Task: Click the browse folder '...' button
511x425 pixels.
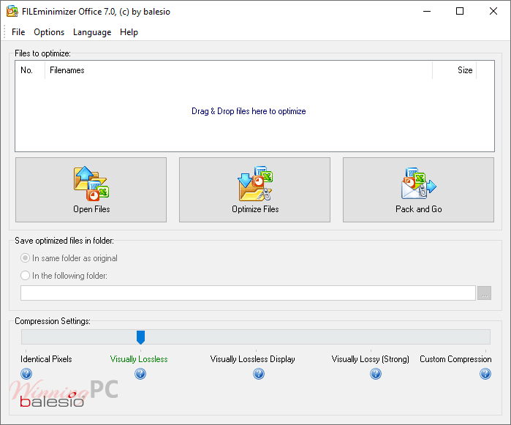Action: (x=484, y=293)
